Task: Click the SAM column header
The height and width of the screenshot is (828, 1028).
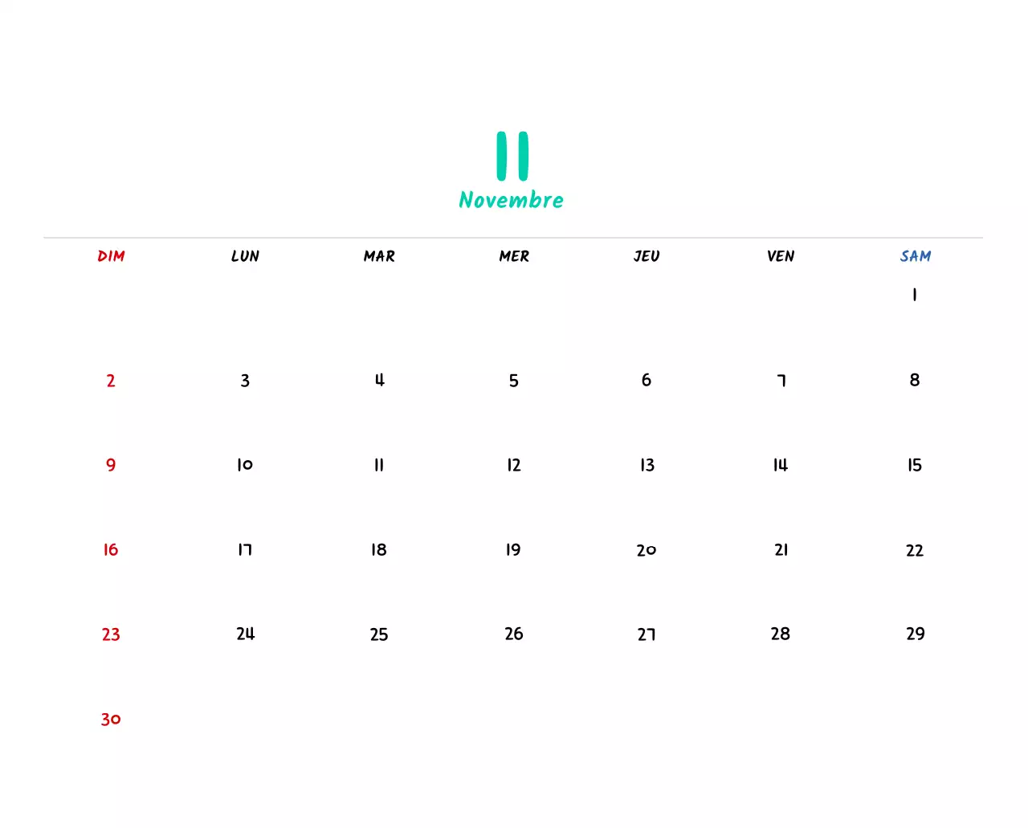Action: tap(915, 256)
